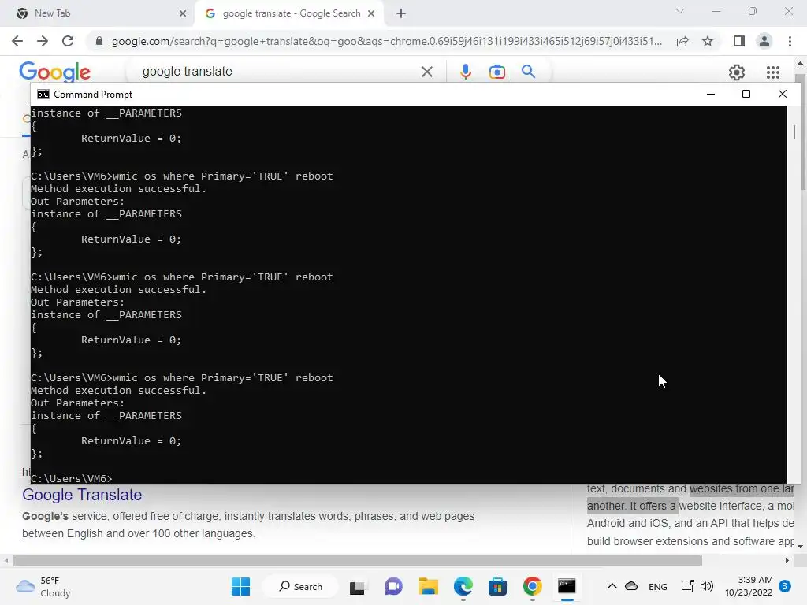The width and height of the screenshot is (807, 605).
Task: Open Chrome side panel
Action: point(739,41)
